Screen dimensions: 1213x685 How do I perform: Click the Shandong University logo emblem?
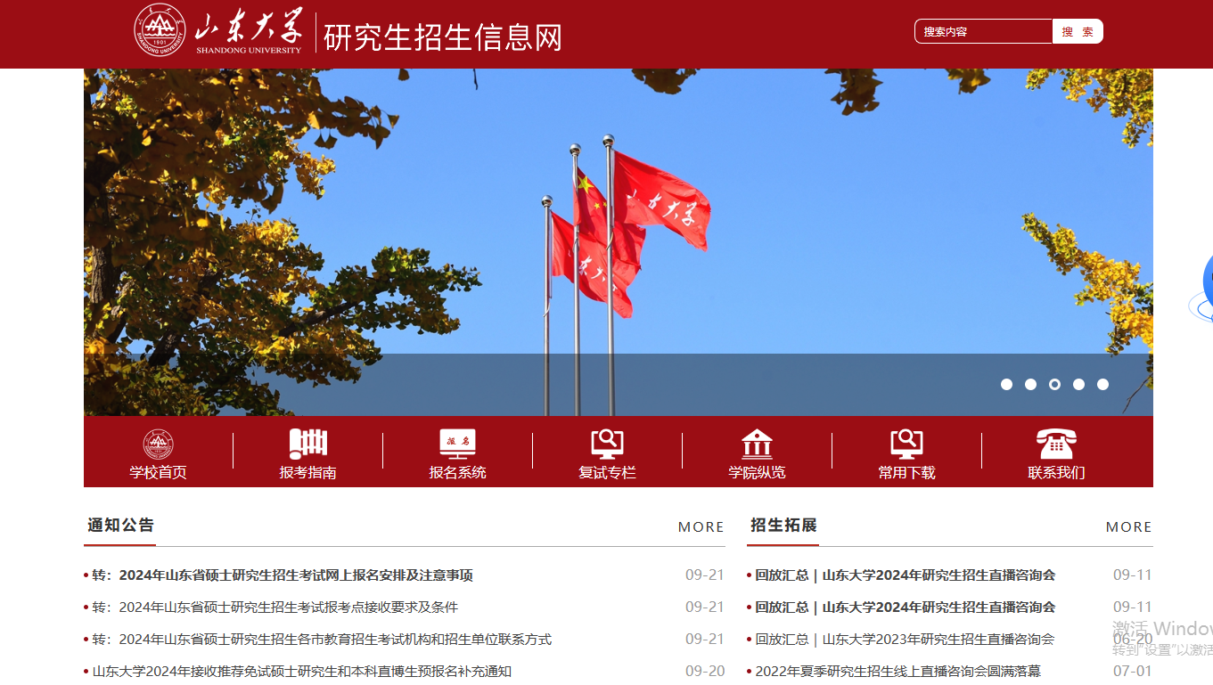(x=160, y=29)
